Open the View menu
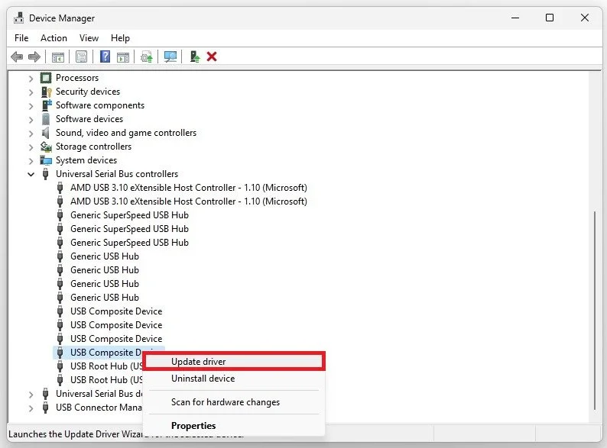 [89, 38]
